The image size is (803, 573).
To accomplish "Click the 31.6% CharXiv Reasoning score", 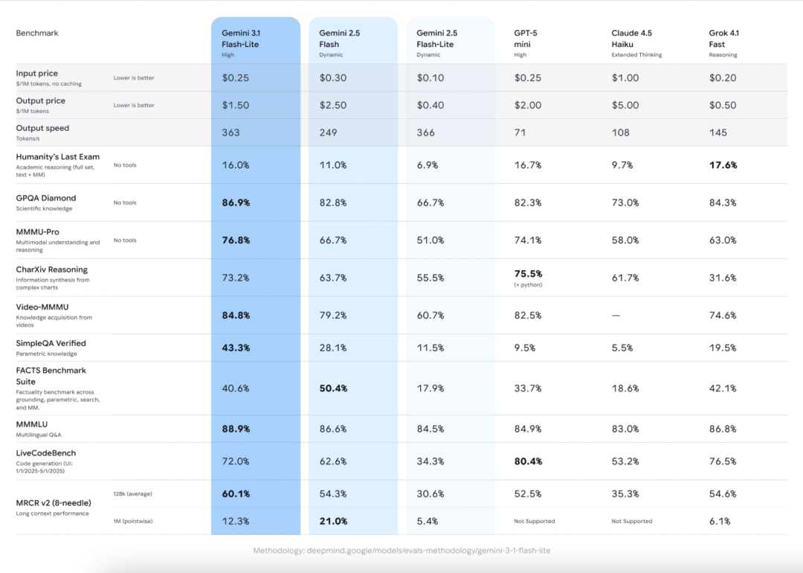I will tap(723, 278).
